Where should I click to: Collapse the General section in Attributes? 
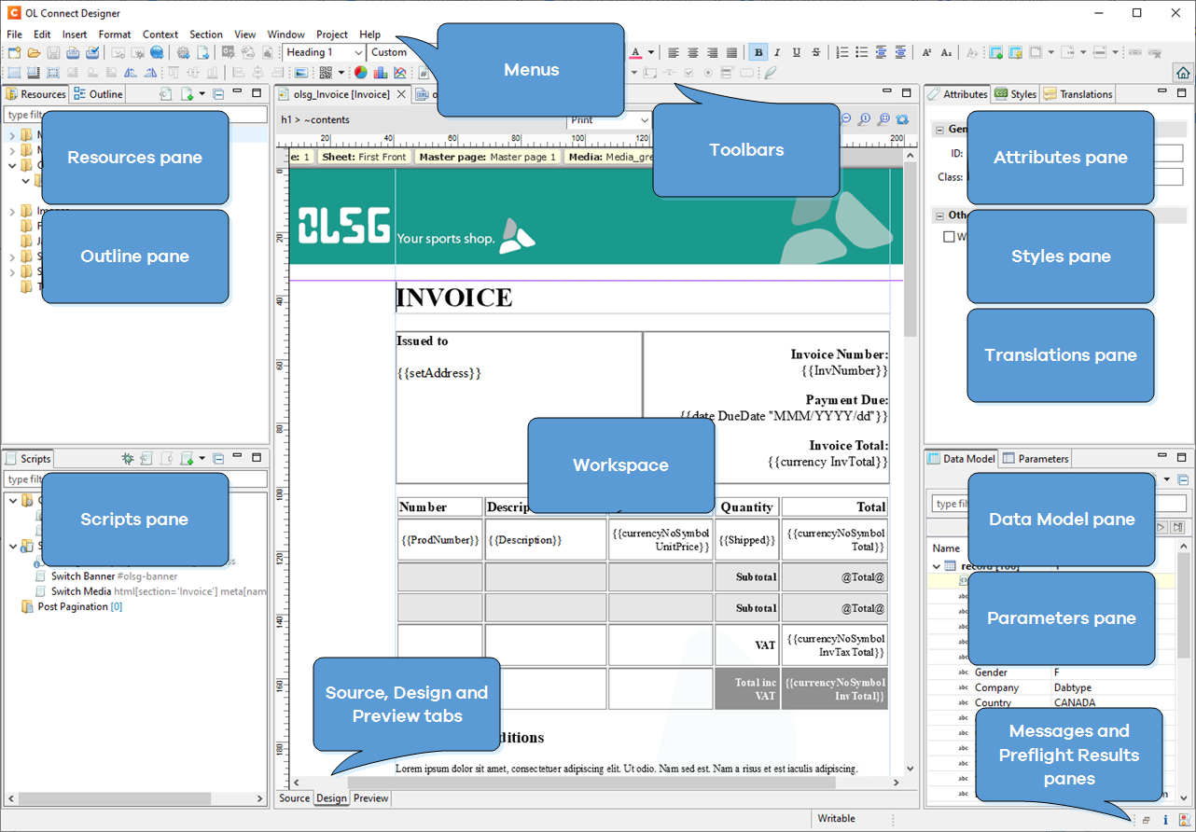click(939, 130)
